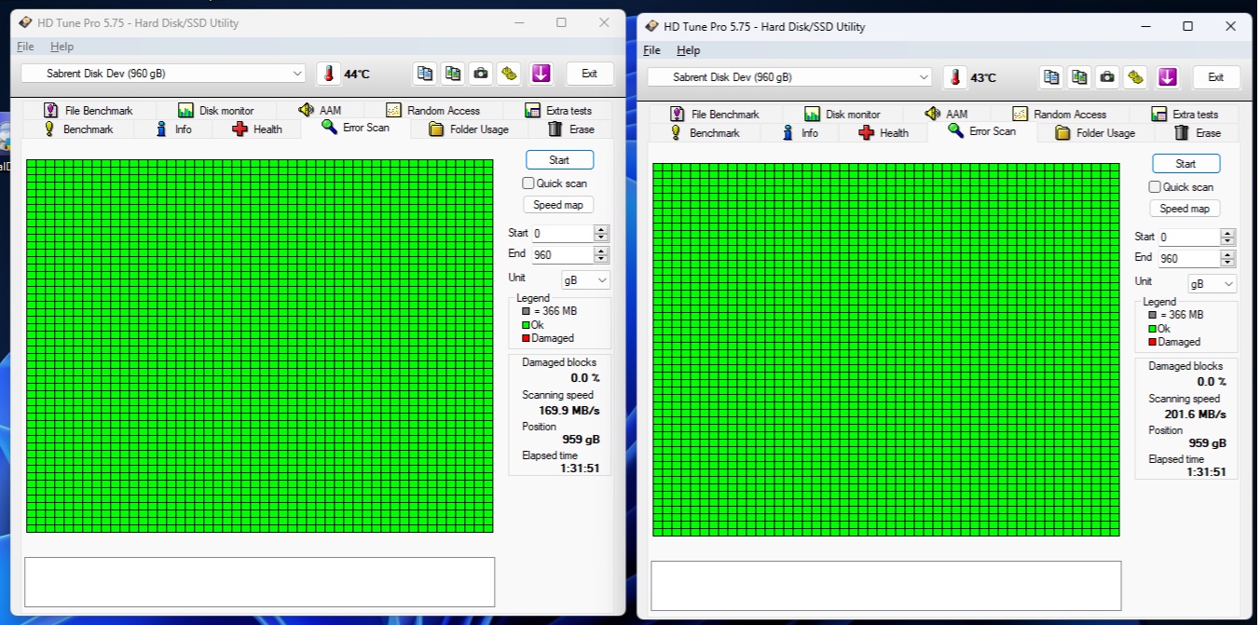Open Unit gB dropdown in right window
This screenshot has width=1260, height=625.
[1212, 283]
